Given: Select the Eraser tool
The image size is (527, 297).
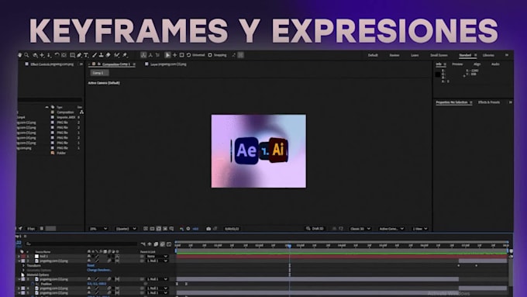Looking at the screenshot, I should pyautogui.click(x=108, y=55).
